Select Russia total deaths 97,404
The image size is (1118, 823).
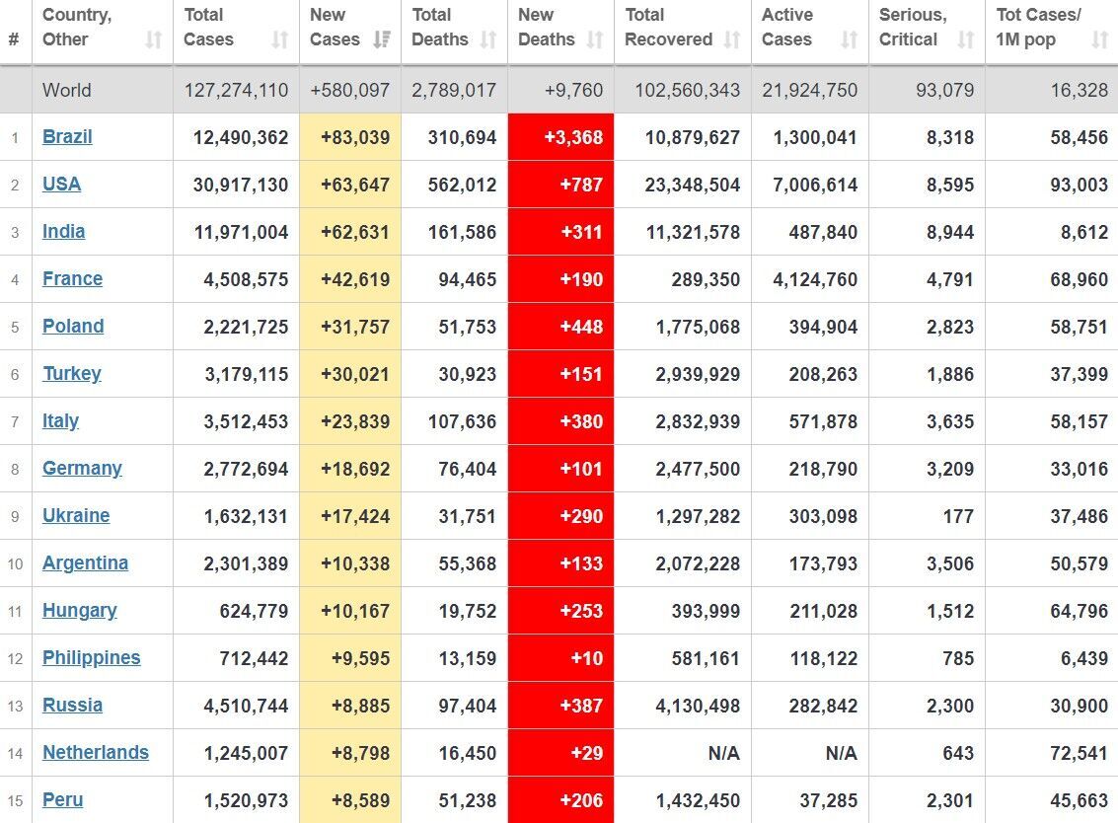pyautogui.click(x=467, y=706)
